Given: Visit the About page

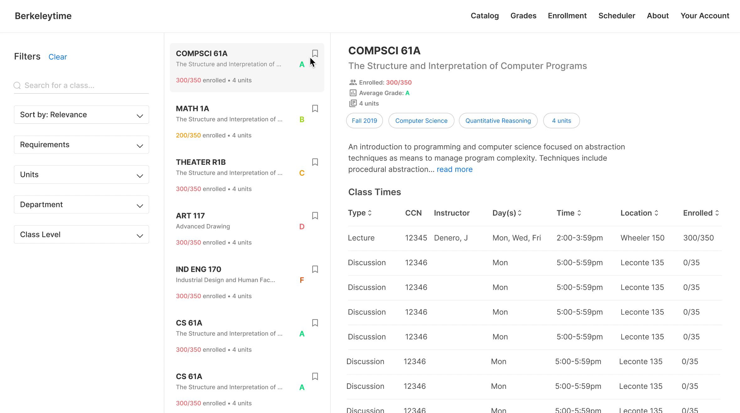Looking at the screenshot, I should [658, 16].
